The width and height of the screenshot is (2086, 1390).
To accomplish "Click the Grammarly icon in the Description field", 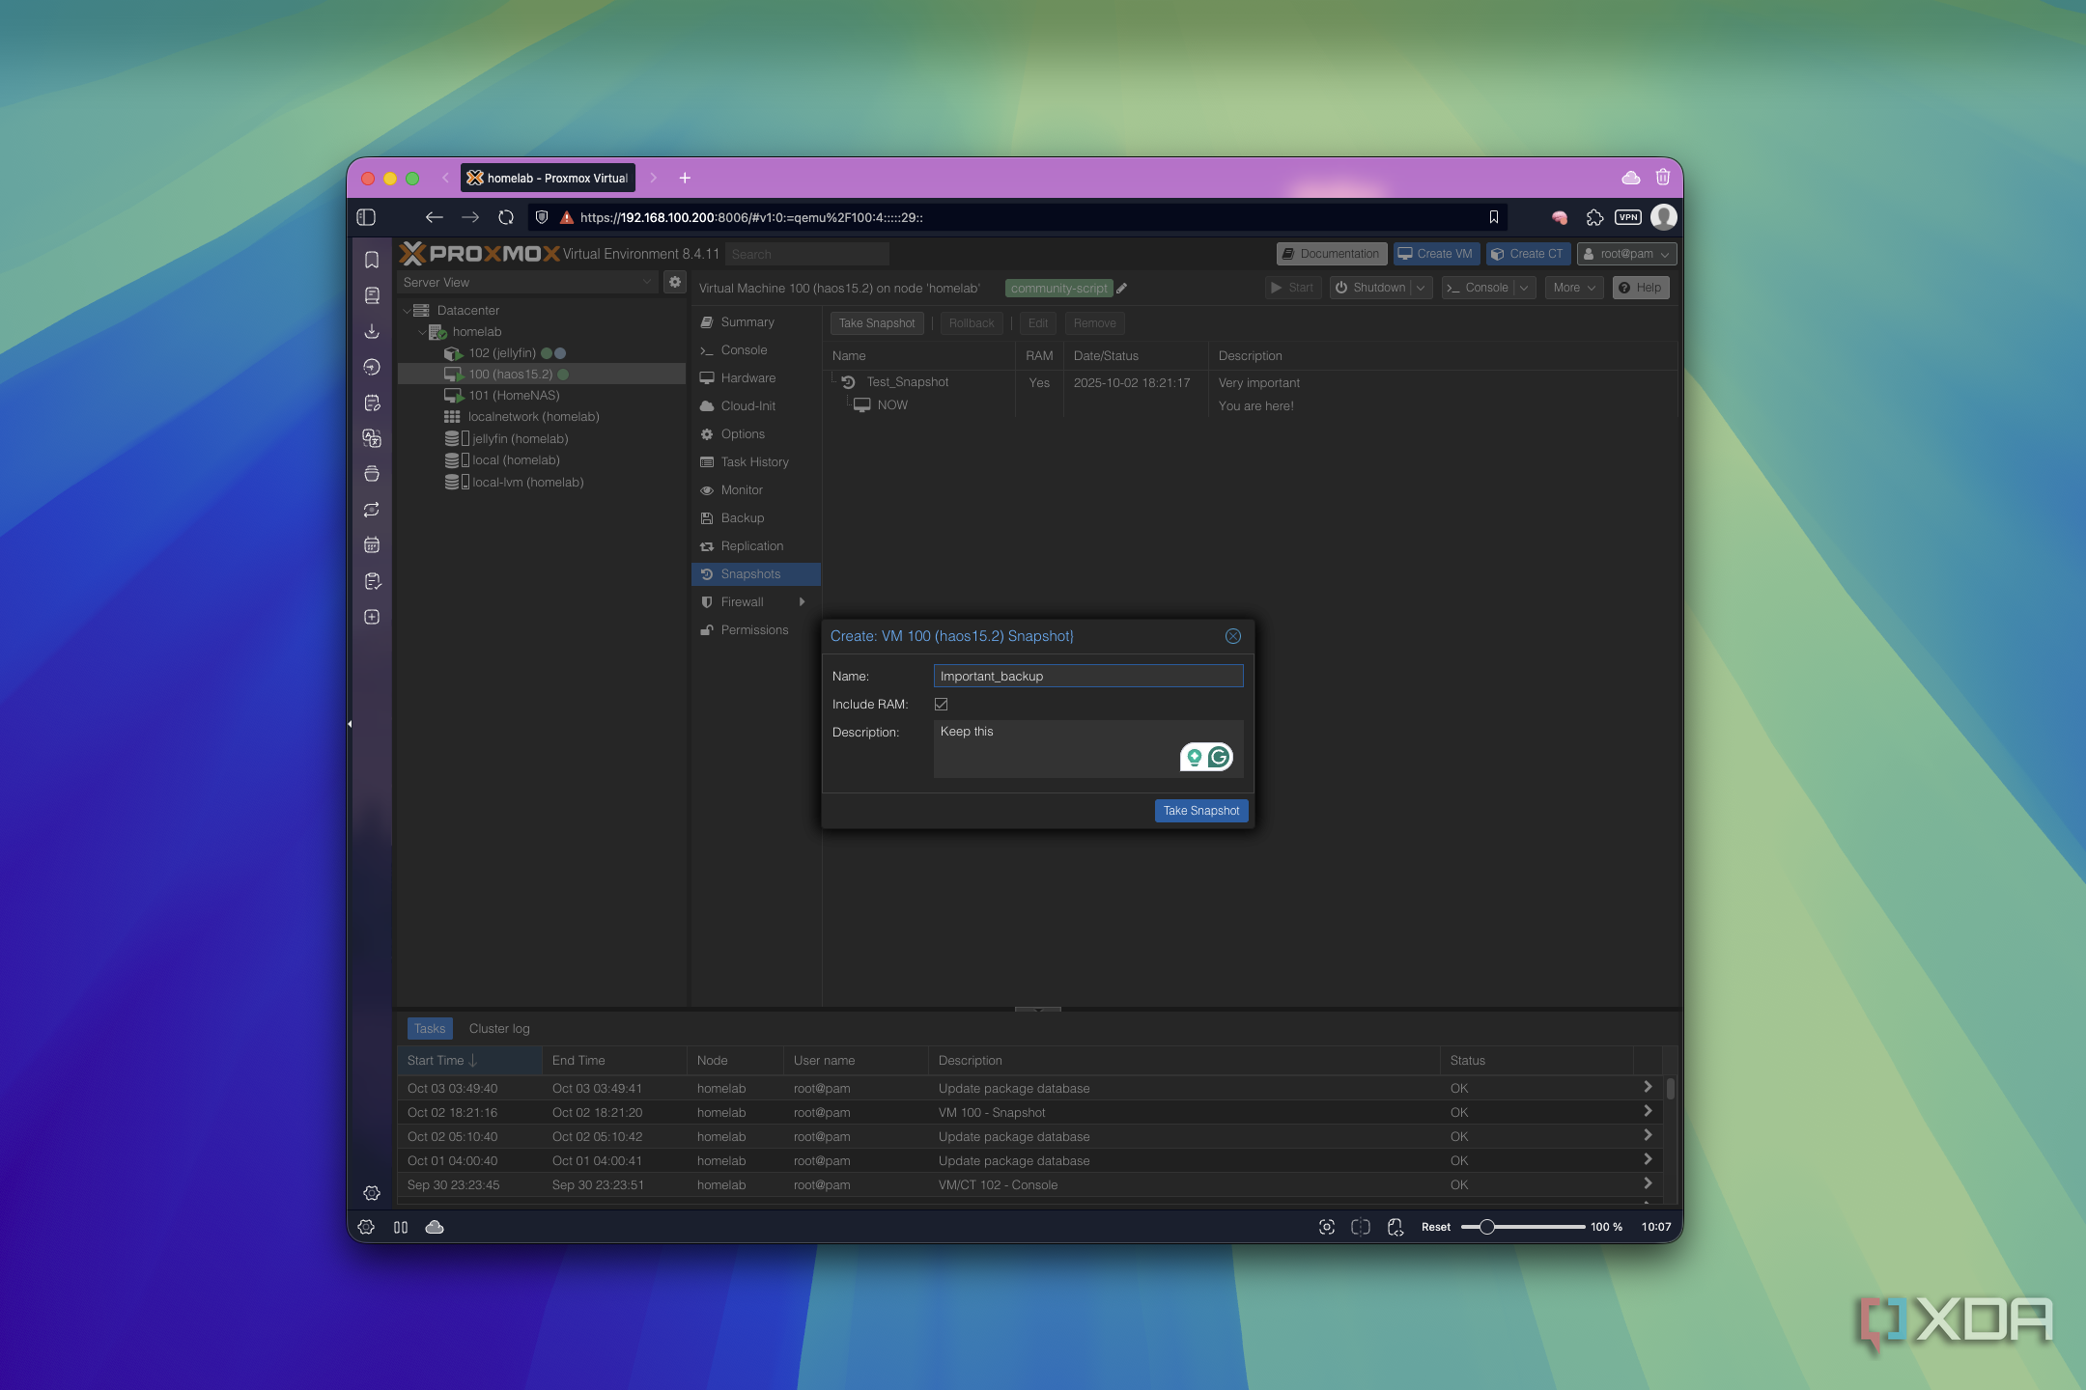I will 1219,758.
